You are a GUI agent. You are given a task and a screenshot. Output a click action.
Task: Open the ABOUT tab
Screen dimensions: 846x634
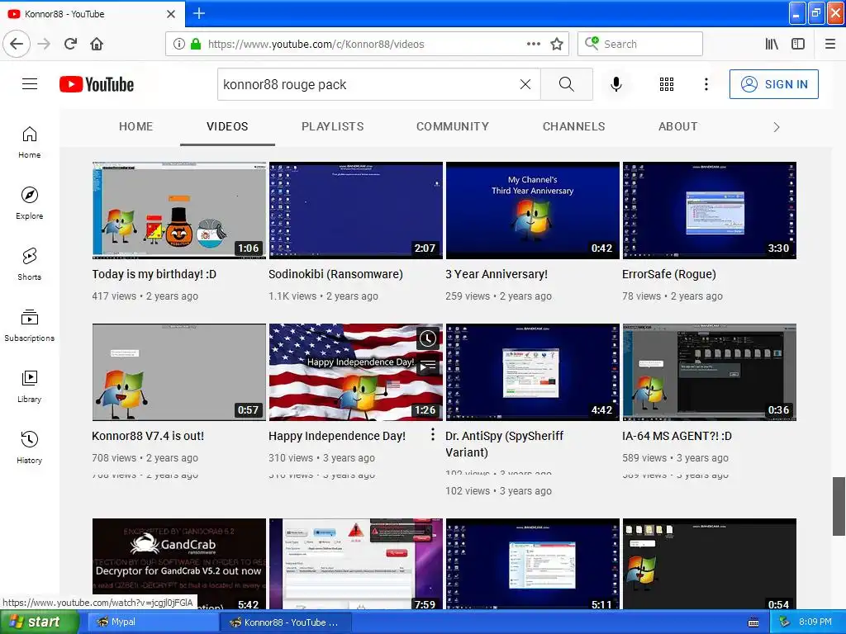[x=677, y=126]
